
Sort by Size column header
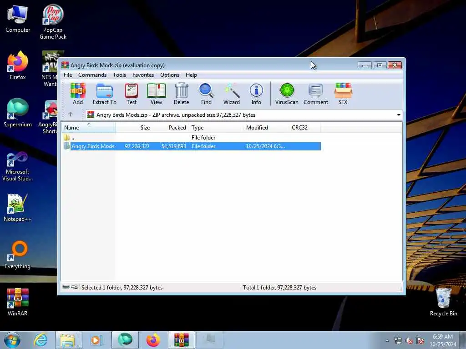[x=134, y=128]
